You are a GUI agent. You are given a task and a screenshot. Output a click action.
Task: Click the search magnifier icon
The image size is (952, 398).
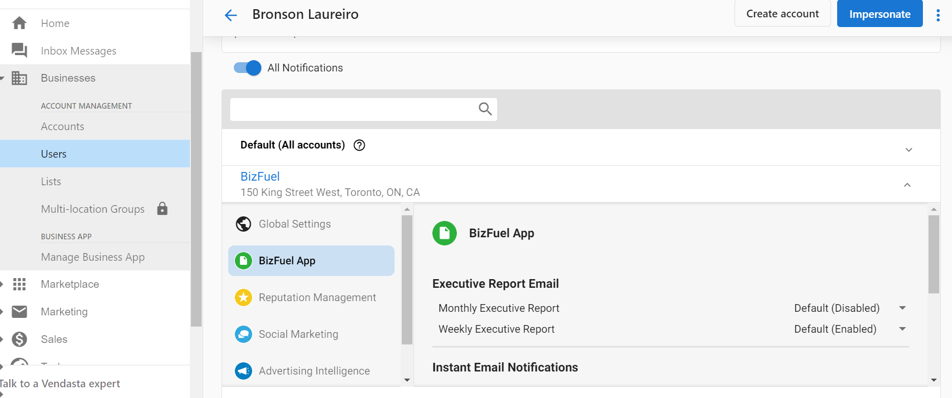[485, 109]
